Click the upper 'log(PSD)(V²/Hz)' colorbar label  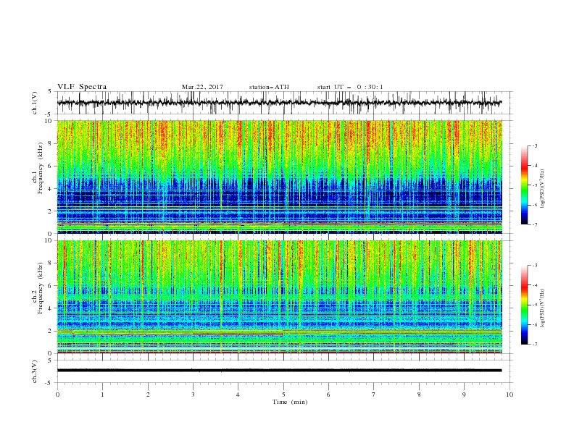point(543,189)
